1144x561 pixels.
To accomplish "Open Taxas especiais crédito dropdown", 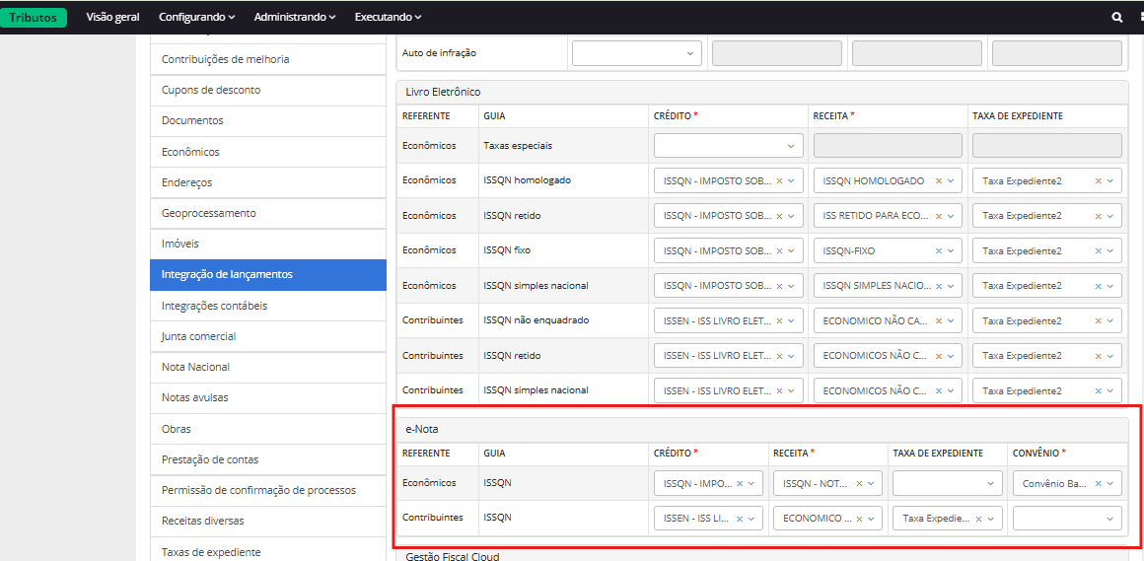I will tap(728, 146).
